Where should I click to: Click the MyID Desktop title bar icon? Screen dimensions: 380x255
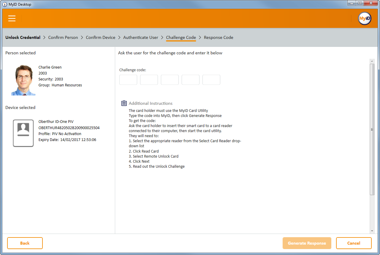point(5,4)
